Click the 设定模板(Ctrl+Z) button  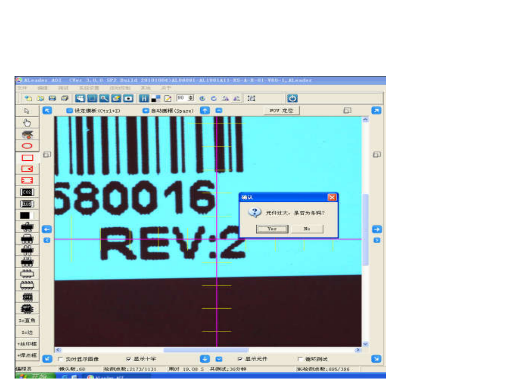[x=93, y=111]
